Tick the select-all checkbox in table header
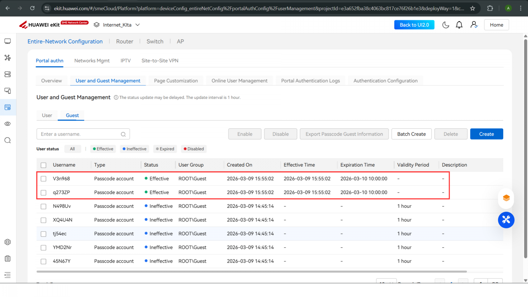This screenshot has height=297, width=528. tap(44, 165)
